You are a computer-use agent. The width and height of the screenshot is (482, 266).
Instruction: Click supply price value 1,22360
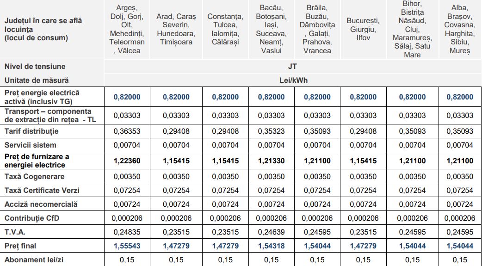point(127,161)
